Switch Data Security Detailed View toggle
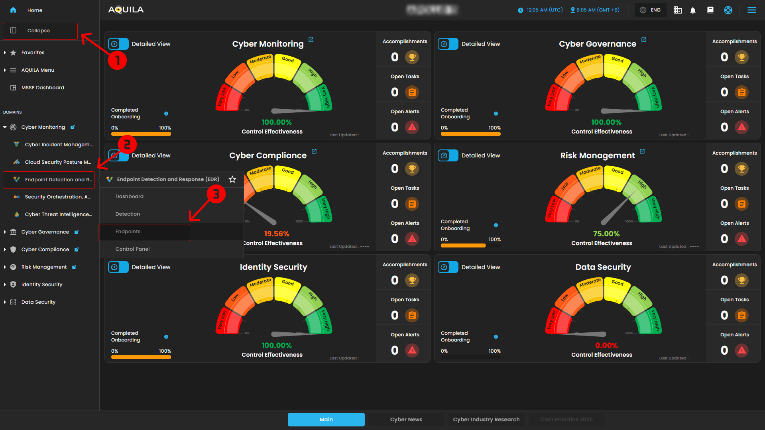This screenshot has width=765, height=430. click(448, 267)
